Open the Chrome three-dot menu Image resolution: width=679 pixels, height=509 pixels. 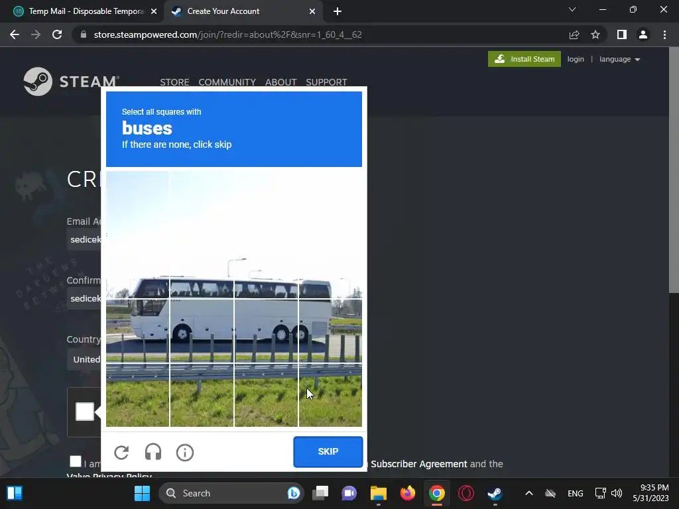pos(664,34)
